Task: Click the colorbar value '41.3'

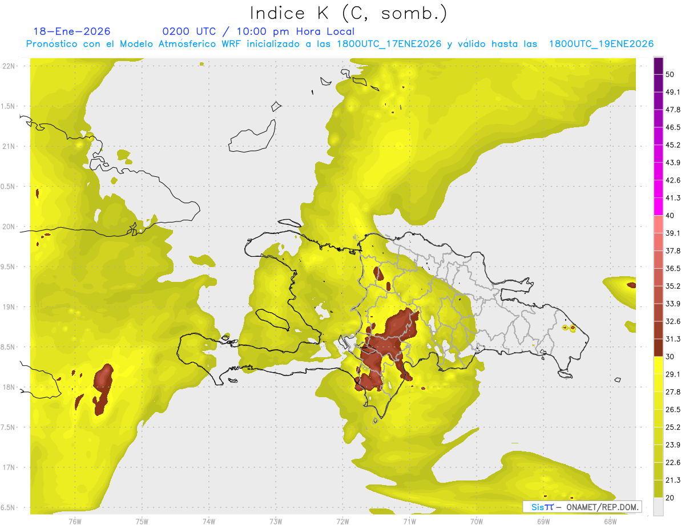Action: coord(673,198)
